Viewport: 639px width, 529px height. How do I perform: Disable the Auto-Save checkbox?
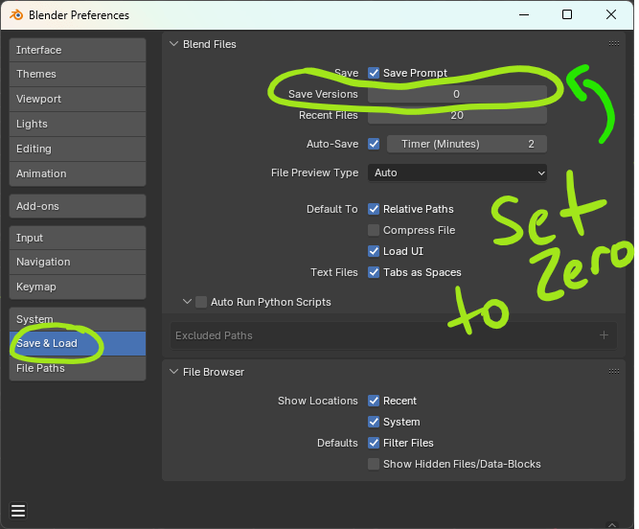pos(374,144)
